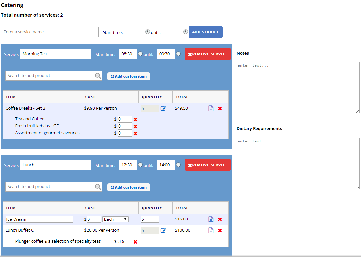Image resolution: width=361 pixels, height=258 pixels.
Task: Delete the Ice Cream item row
Action: [x=220, y=219]
